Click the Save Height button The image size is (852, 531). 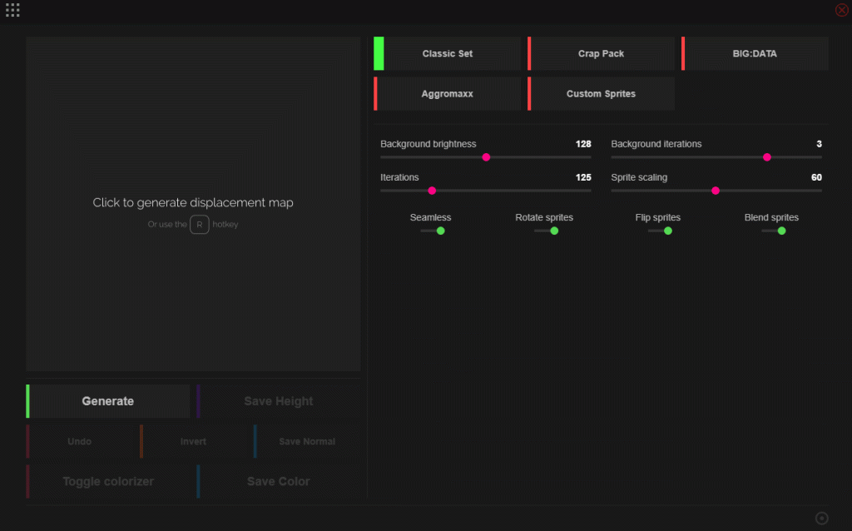(x=279, y=401)
